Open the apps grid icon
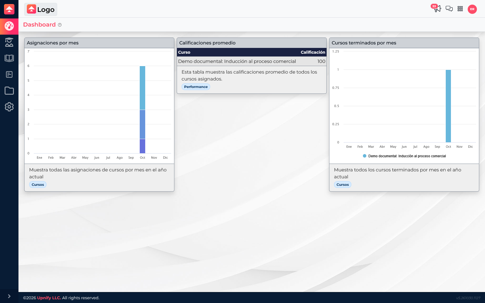This screenshot has width=485, height=303. [x=460, y=9]
